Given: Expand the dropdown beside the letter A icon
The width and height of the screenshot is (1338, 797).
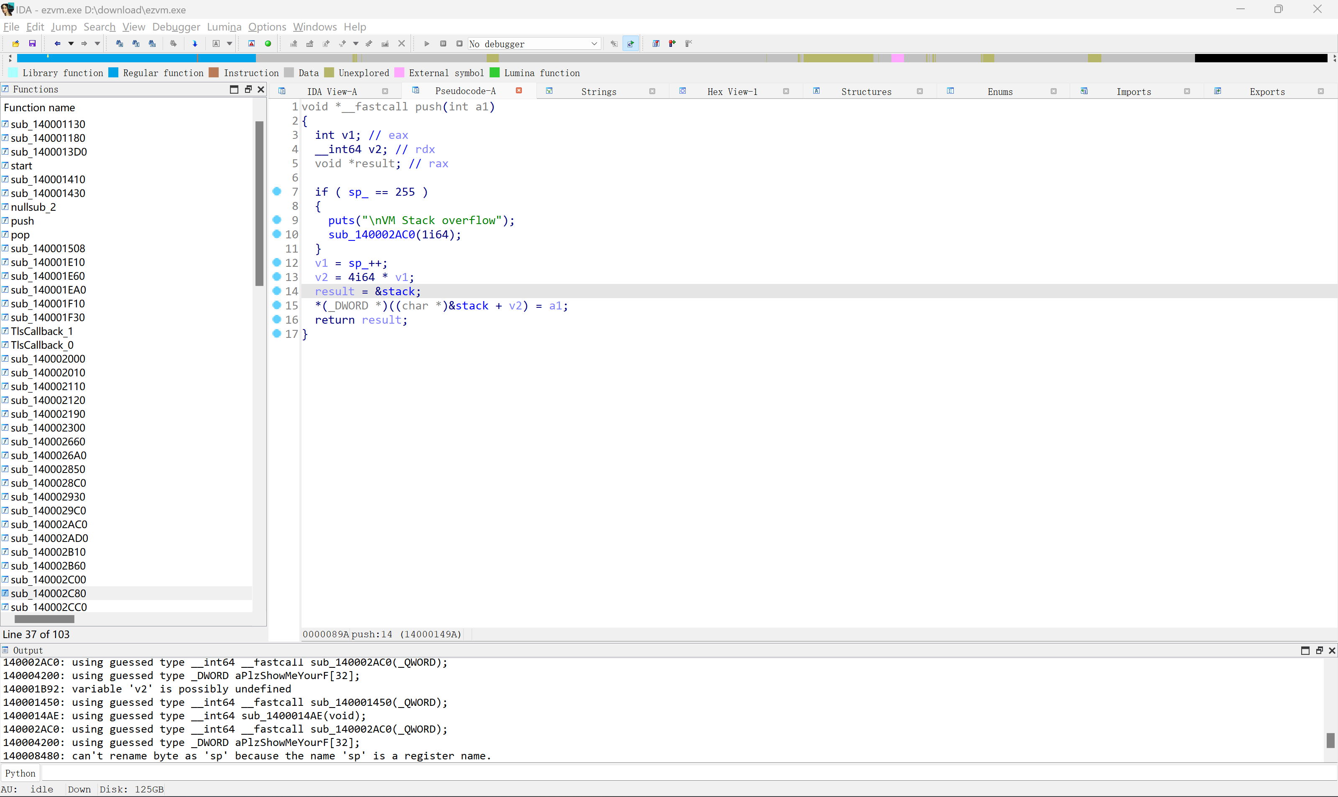Looking at the screenshot, I should click(229, 43).
